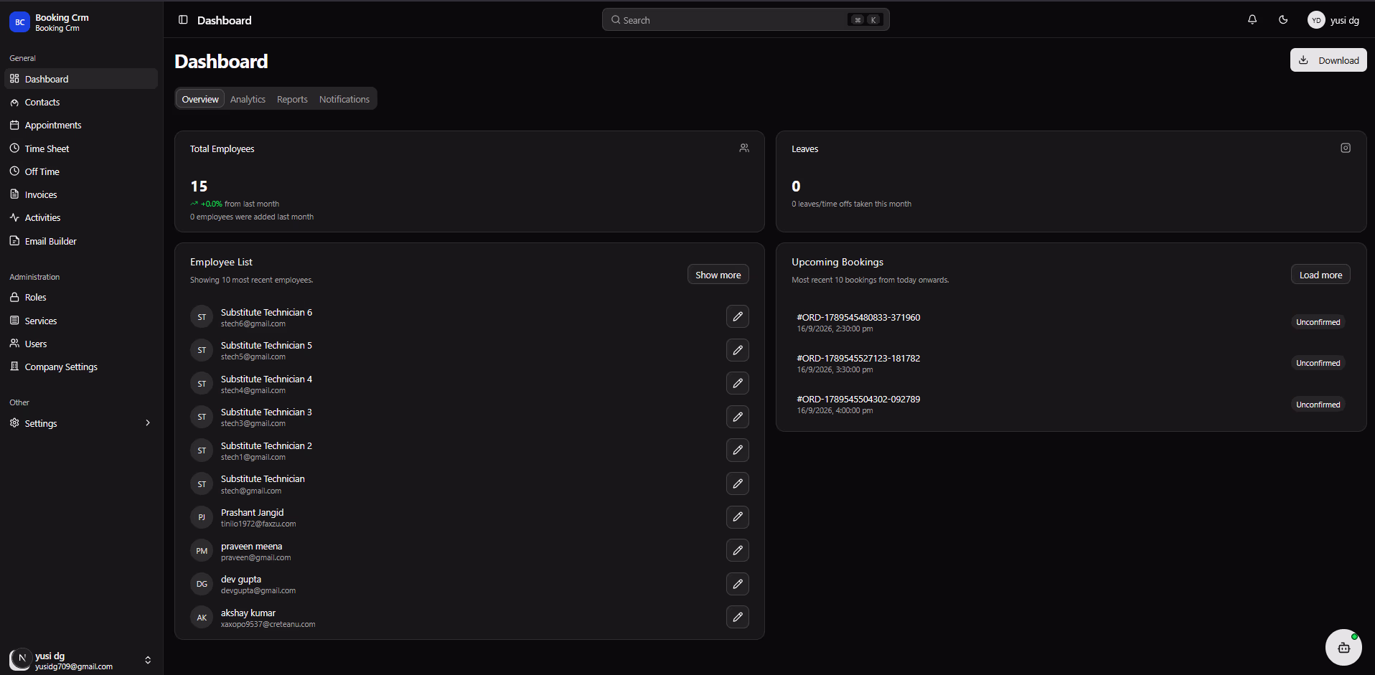This screenshot has height=675, width=1375.
Task: Expand the Settings submenu chevron
Action: point(148,423)
